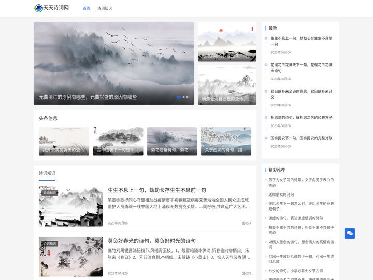Open latest item 国泰民安下一句
The width and height of the screenshot is (373, 280).
pos(301,138)
